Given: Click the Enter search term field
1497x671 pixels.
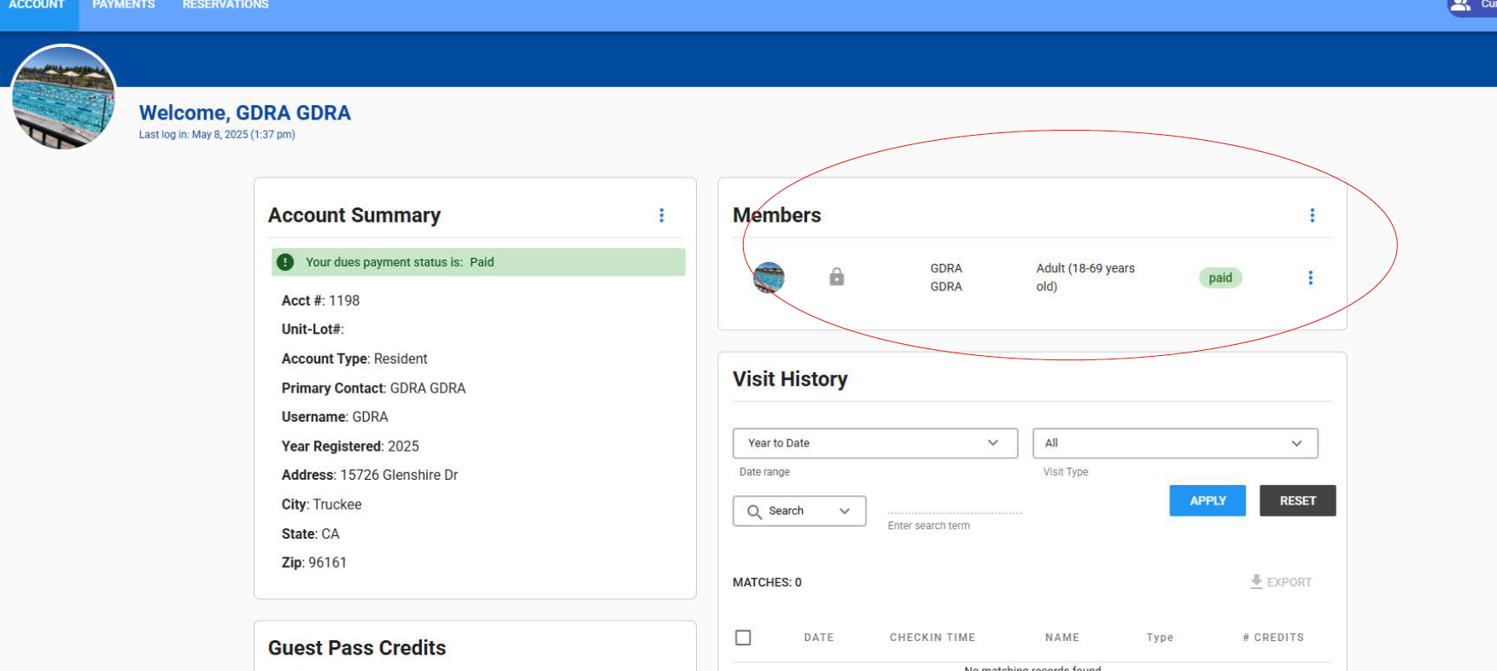Looking at the screenshot, I should (x=954, y=505).
